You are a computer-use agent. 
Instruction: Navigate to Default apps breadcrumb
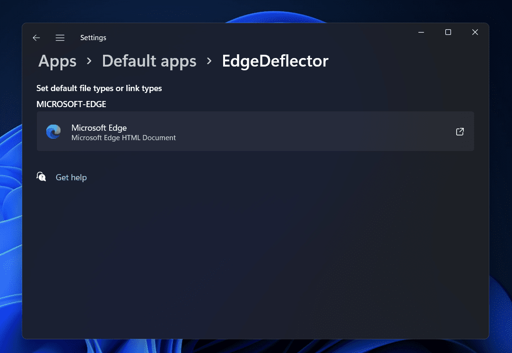point(149,61)
